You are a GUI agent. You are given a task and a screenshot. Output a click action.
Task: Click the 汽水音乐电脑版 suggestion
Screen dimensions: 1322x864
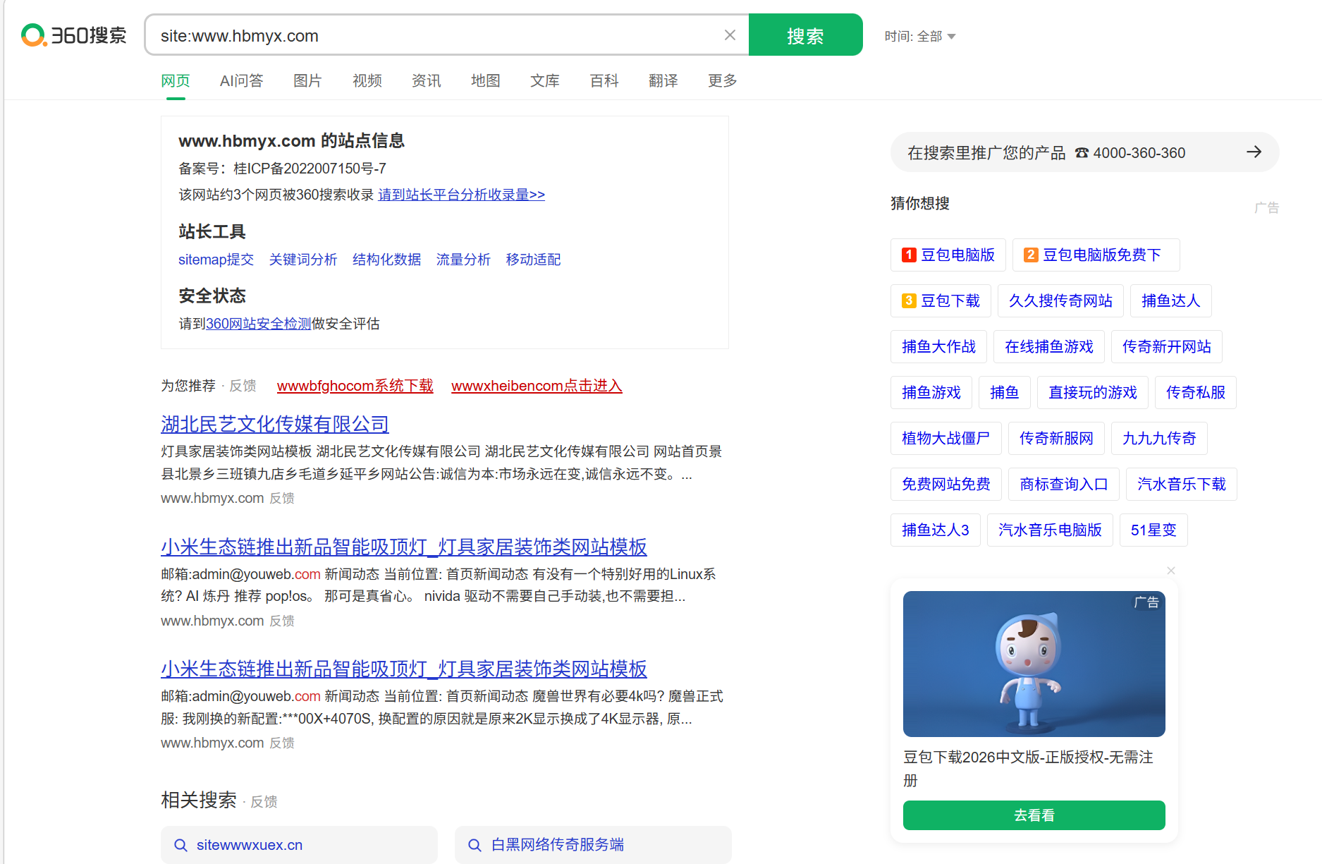[1050, 530]
